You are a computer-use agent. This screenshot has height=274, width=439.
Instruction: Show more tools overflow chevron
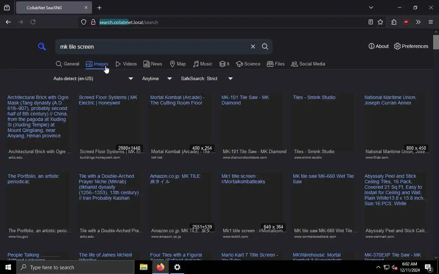point(418,22)
